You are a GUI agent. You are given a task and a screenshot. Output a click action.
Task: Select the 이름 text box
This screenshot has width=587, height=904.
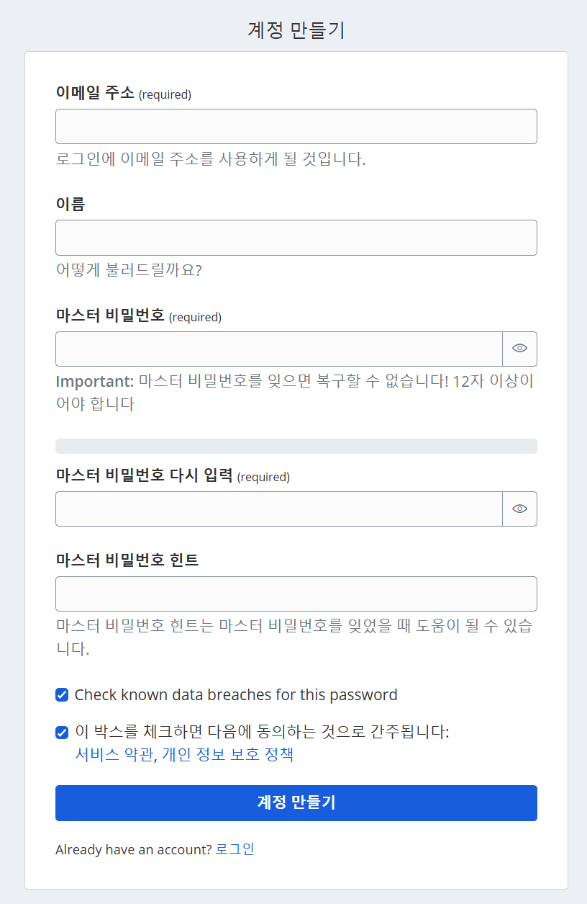[296, 238]
